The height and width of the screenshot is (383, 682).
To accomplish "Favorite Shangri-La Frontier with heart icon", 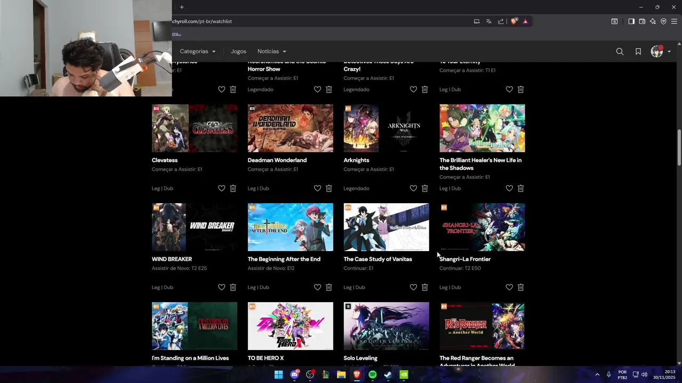I will [x=509, y=287].
